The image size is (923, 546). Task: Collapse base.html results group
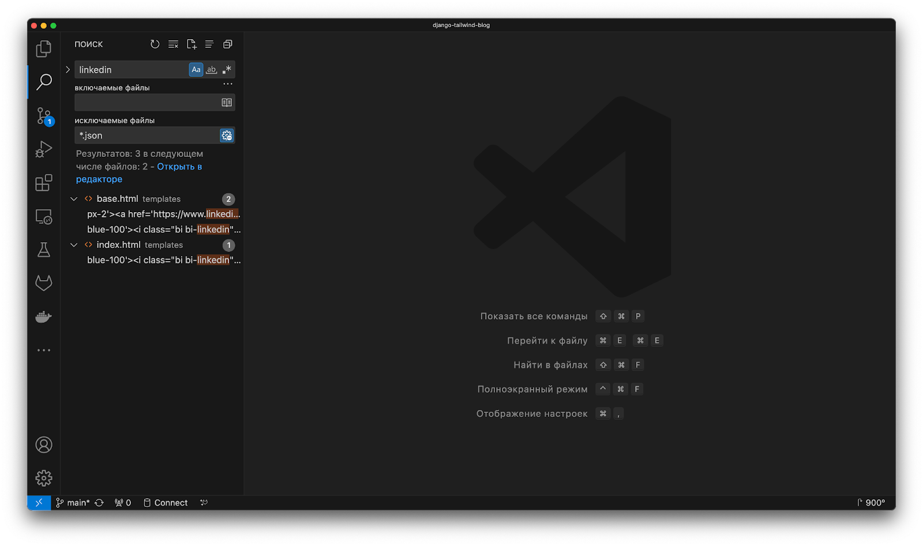tap(74, 199)
